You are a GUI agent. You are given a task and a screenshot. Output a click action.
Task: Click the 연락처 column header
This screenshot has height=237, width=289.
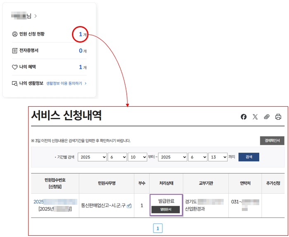coord(245,183)
